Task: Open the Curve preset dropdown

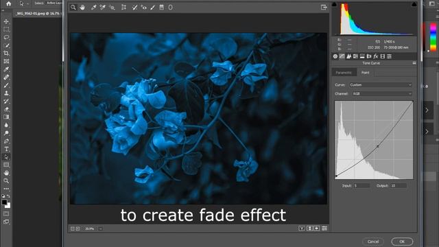Action: (381, 85)
